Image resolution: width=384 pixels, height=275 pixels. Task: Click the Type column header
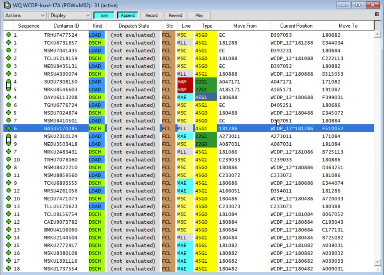pyautogui.click(x=207, y=26)
